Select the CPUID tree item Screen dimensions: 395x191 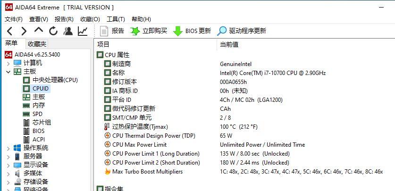36,89
